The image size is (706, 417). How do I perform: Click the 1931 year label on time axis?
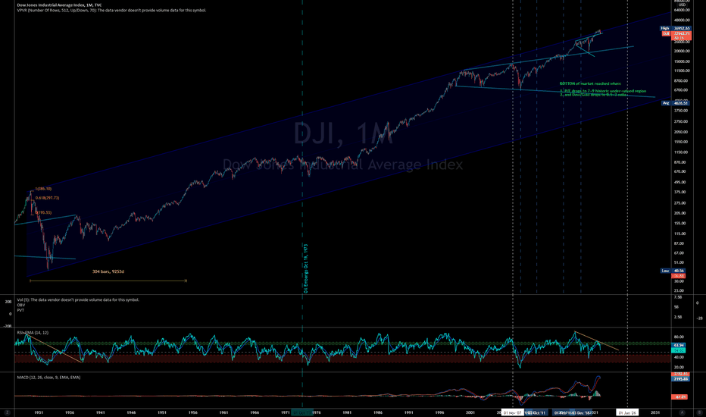click(x=39, y=412)
